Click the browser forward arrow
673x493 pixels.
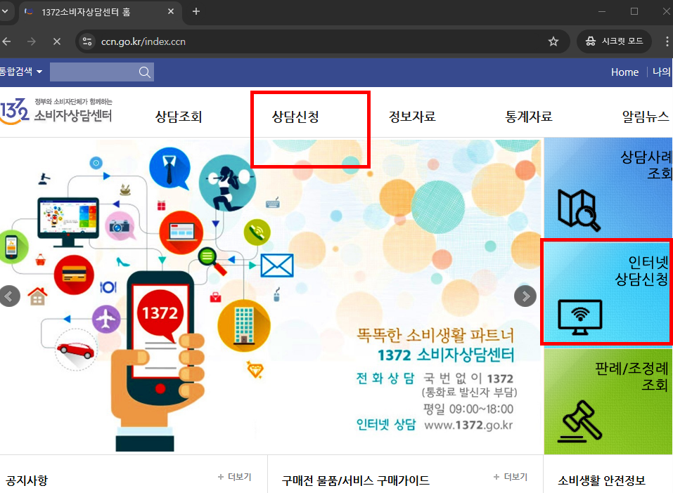pyautogui.click(x=32, y=41)
